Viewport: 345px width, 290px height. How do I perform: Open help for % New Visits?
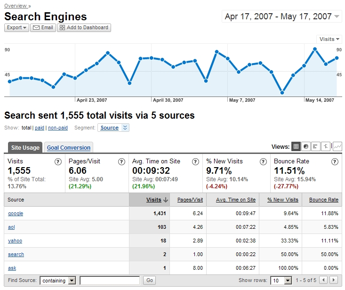tap(264, 161)
